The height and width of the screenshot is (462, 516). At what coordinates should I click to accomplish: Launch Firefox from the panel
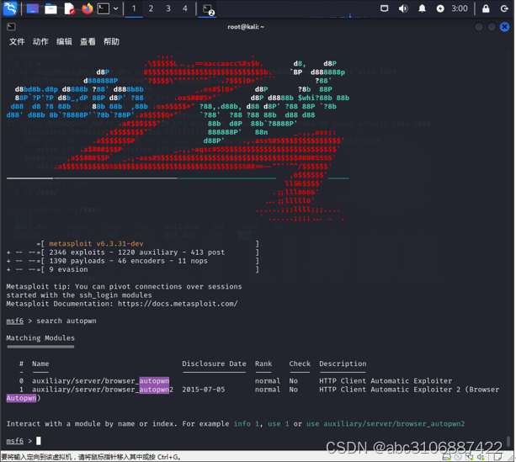point(88,8)
